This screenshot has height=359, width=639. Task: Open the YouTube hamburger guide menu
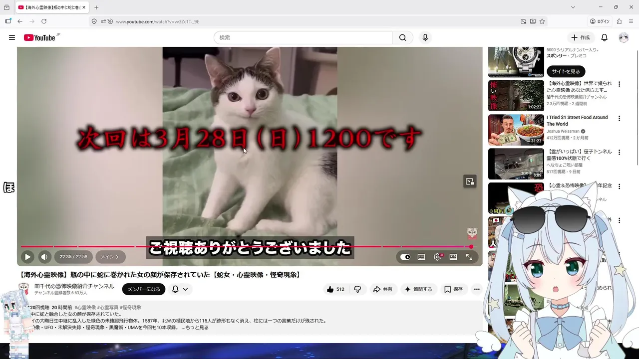point(12,37)
